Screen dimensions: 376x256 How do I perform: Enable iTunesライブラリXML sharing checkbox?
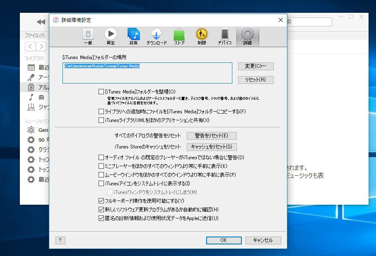[101, 120]
